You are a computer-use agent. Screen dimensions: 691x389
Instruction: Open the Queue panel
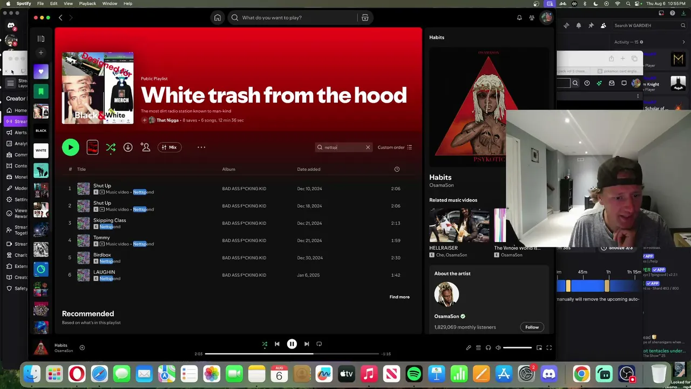[478, 348]
